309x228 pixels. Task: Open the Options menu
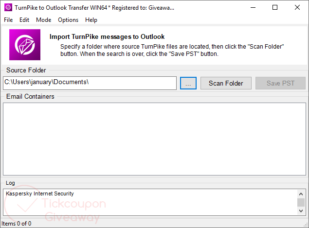[x=68, y=20]
